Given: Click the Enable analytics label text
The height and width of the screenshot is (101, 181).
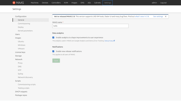Looking at the screenshot, I should coord(79,37).
